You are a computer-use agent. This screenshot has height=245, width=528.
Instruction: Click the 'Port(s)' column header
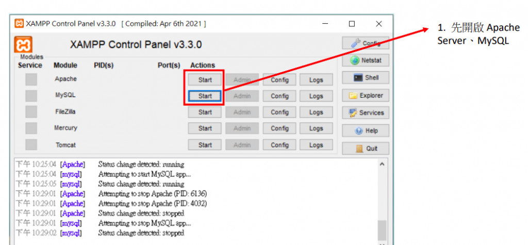(169, 66)
